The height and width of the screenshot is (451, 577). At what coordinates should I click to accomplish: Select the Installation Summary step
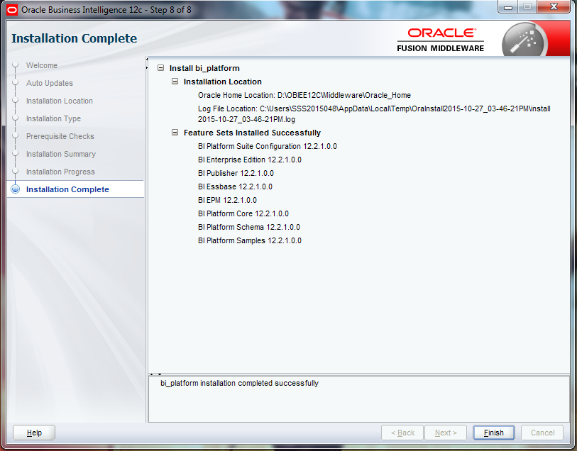pos(61,154)
